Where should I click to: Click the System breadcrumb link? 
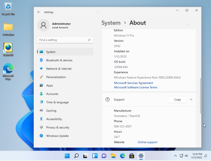pos(111,23)
